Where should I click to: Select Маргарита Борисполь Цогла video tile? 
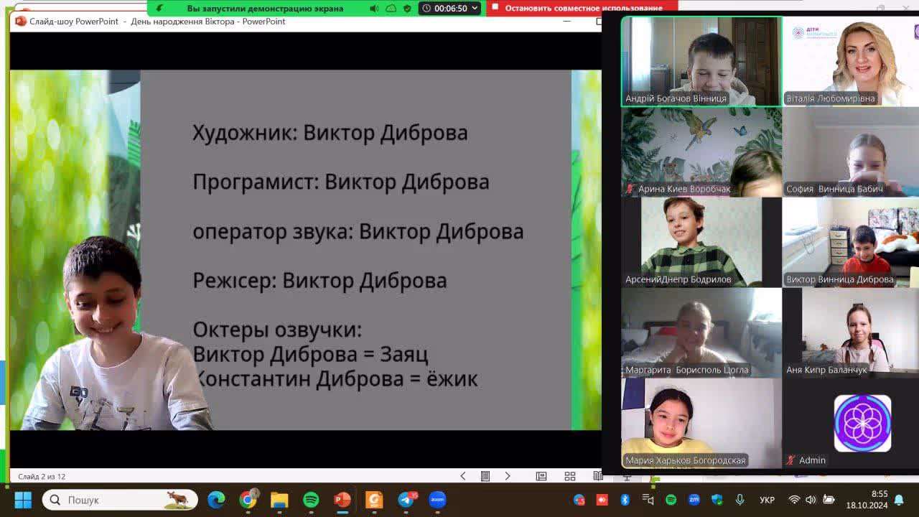click(x=701, y=333)
